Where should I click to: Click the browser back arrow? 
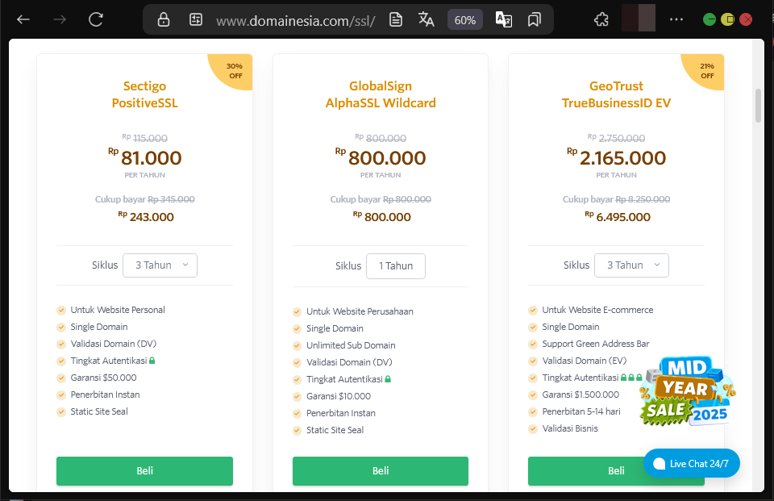(23, 19)
